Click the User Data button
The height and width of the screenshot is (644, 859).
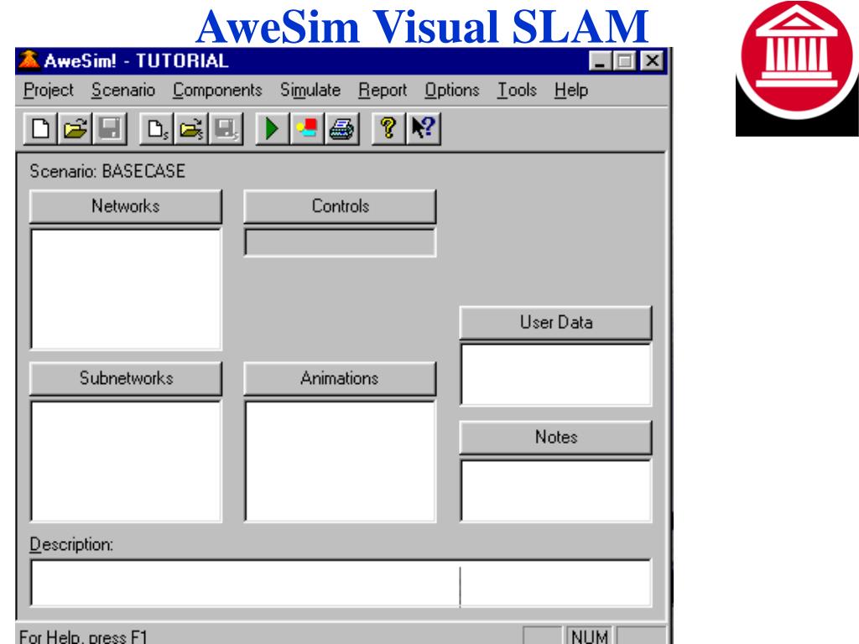click(555, 322)
